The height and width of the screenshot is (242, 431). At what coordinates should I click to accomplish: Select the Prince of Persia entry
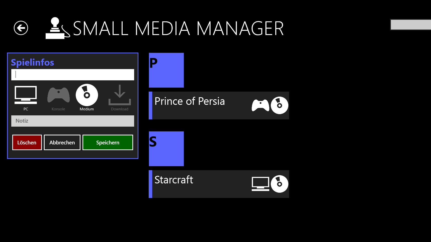[x=219, y=105]
